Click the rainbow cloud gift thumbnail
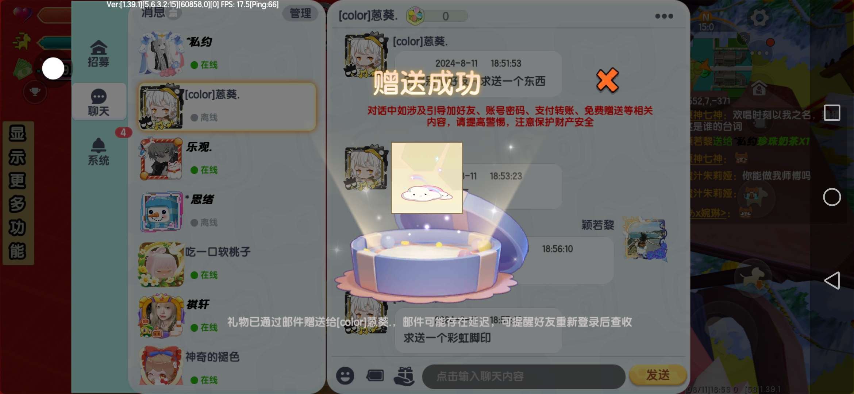 click(427, 178)
